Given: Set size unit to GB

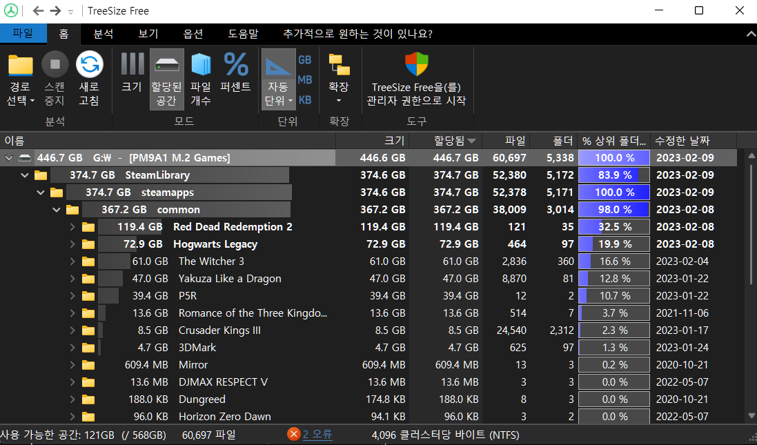Looking at the screenshot, I should click(x=304, y=60).
